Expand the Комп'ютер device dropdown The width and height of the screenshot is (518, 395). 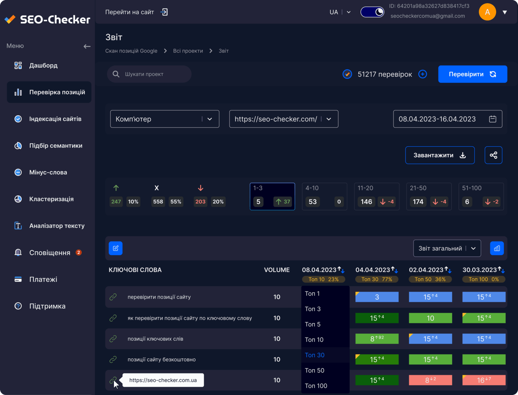pyautogui.click(x=165, y=119)
